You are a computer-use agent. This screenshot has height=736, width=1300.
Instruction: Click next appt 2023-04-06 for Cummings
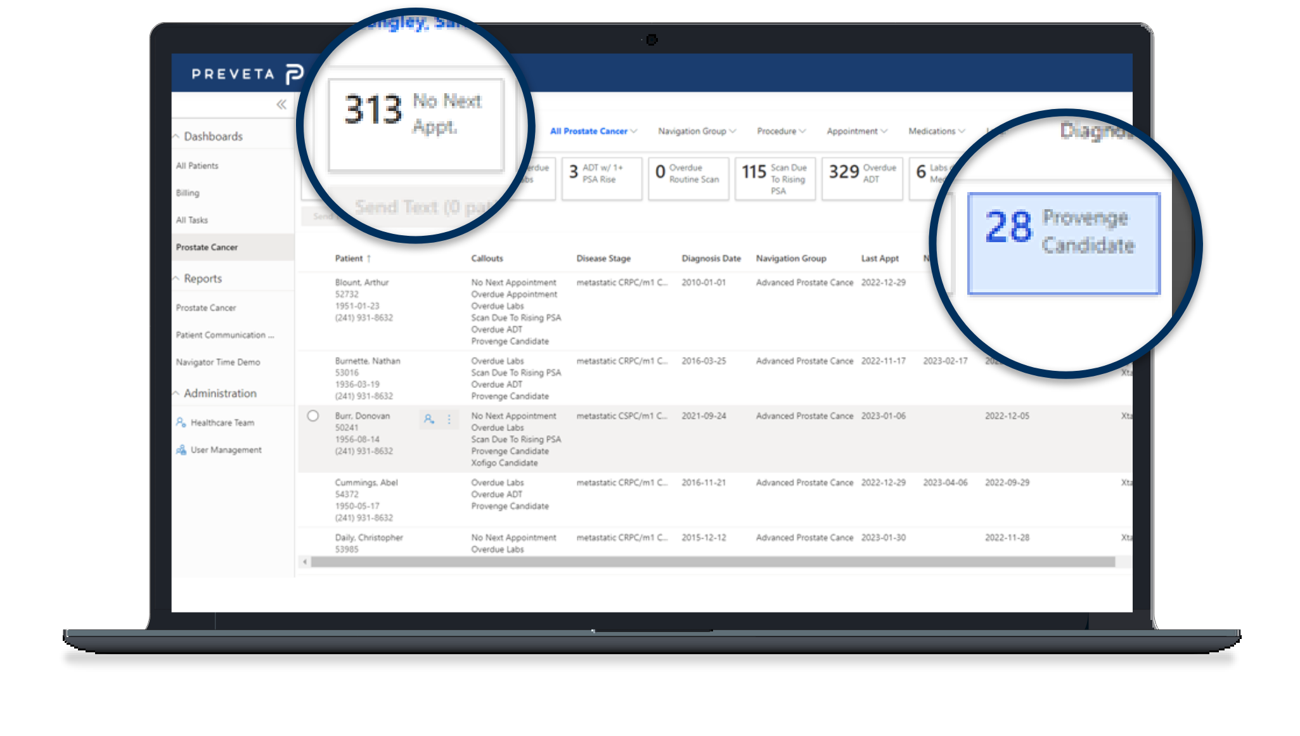945,483
